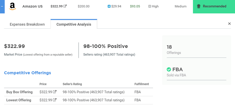235x108 pixels.
Task: Open Buy Box Offering external link icon
Action: pyautogui.click(x=55, y=92)
